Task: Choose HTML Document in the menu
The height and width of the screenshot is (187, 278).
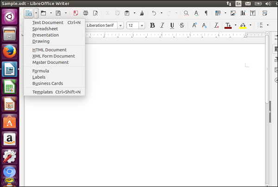Action: 54,50
